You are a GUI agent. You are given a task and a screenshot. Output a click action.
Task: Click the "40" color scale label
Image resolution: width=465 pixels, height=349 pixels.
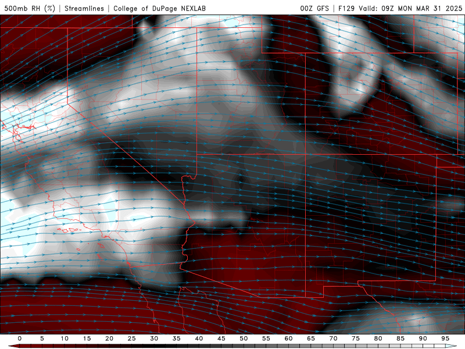(199, 339)
